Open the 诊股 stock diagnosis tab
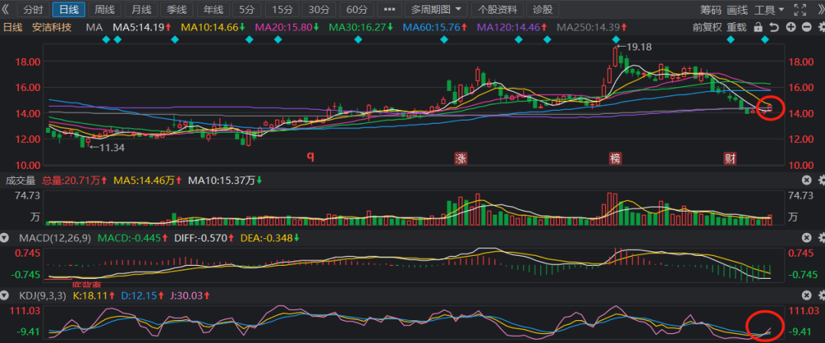825x343 pixels. [542, 10]
